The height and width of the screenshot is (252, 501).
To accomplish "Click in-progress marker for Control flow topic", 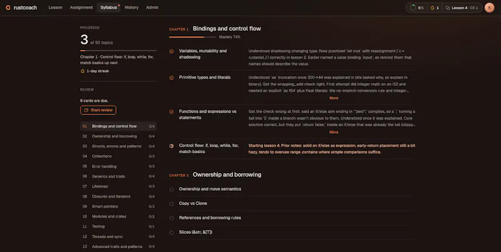I will [x=172, y=146].
